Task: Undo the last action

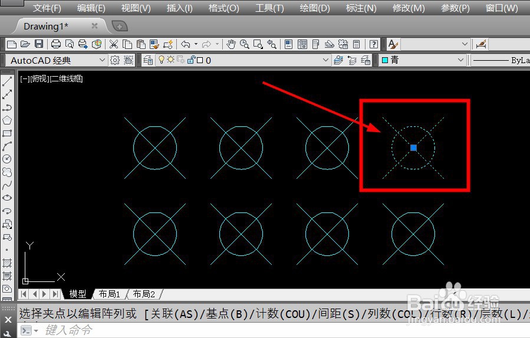Action: [186, 44]
